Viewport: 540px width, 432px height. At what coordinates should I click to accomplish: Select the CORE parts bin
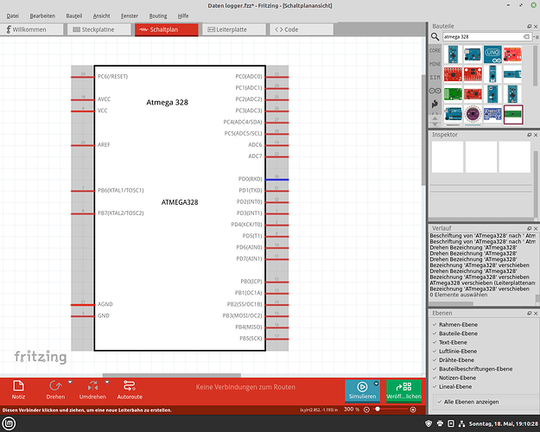coord(435,51)
